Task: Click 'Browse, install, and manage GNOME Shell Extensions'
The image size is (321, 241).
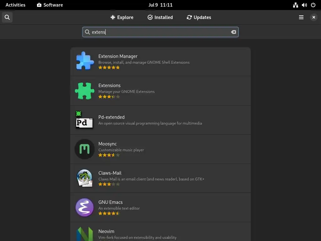Action: coord(144,62)
